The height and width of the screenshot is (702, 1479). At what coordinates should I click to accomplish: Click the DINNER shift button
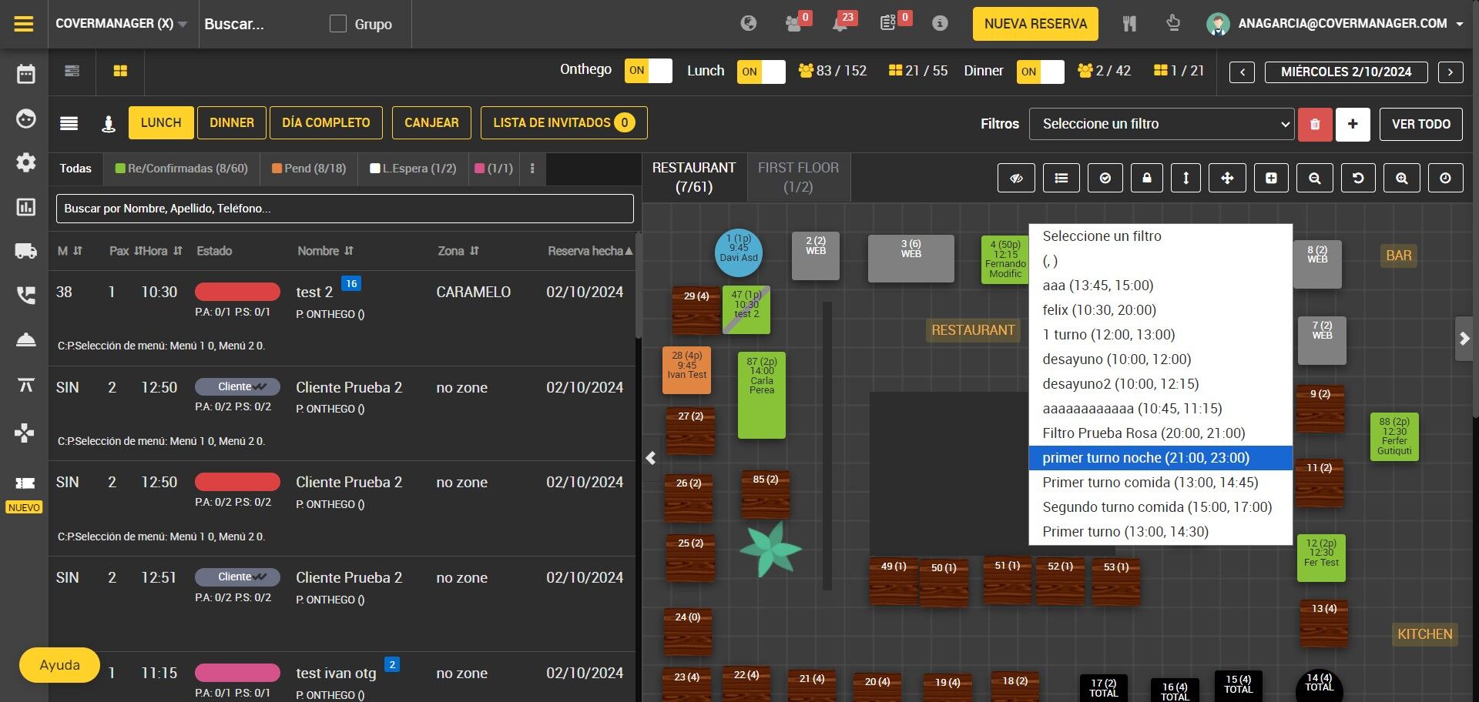[x=232, y=123]
